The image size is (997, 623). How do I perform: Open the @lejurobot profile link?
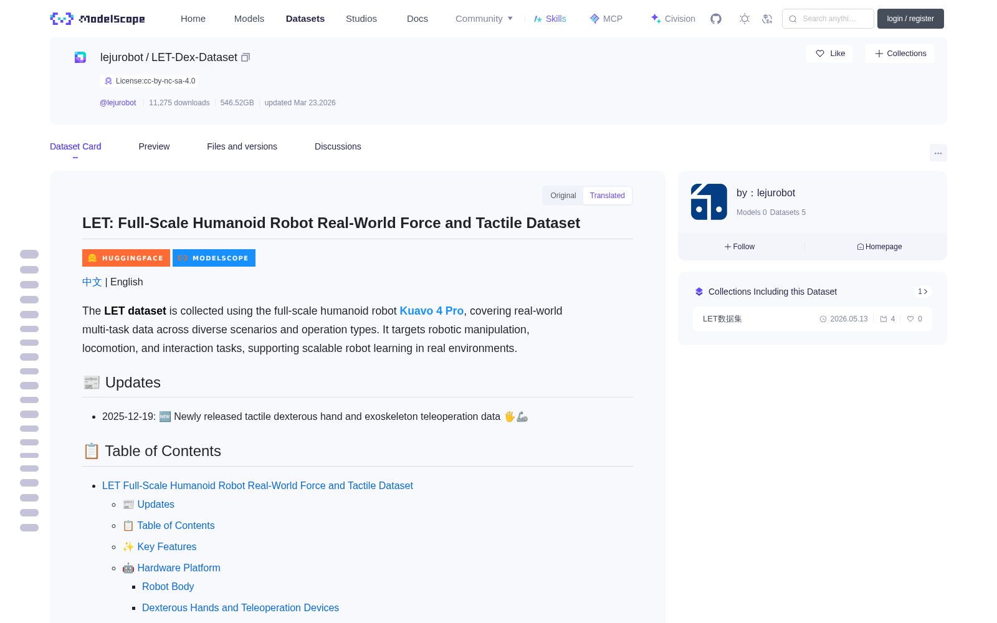118,103
